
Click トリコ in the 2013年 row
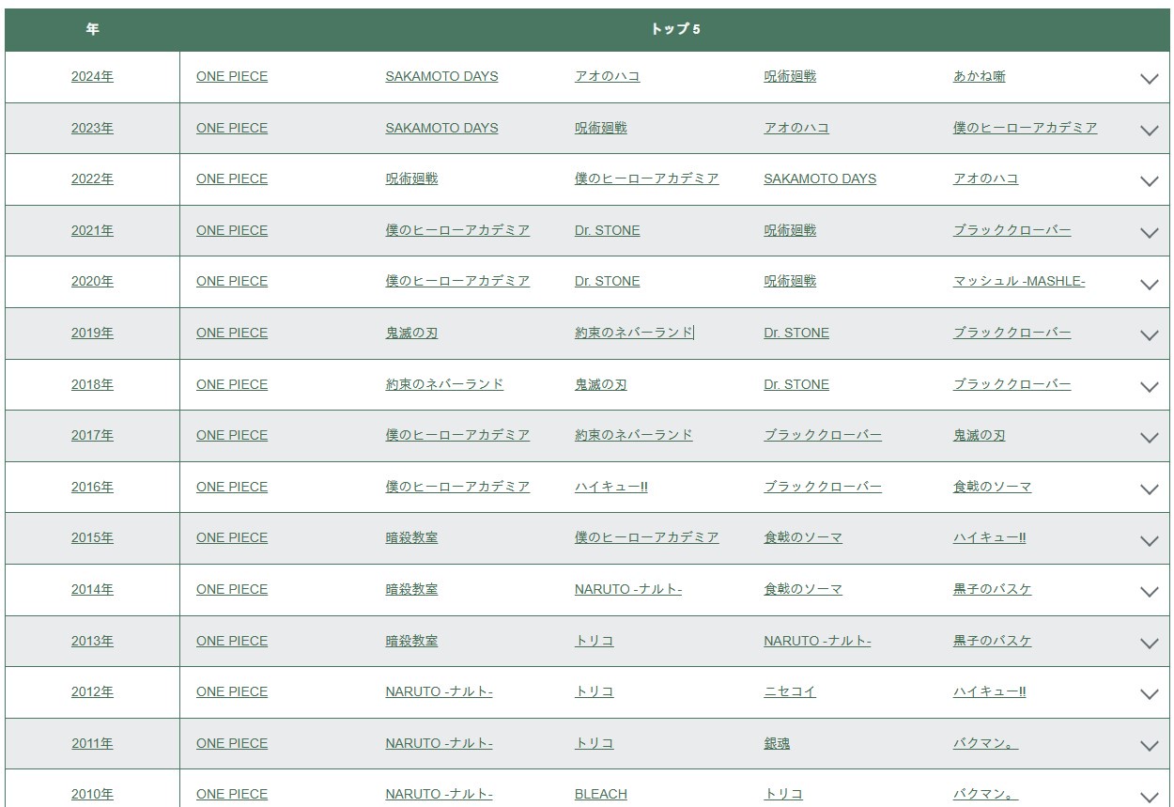595,641
